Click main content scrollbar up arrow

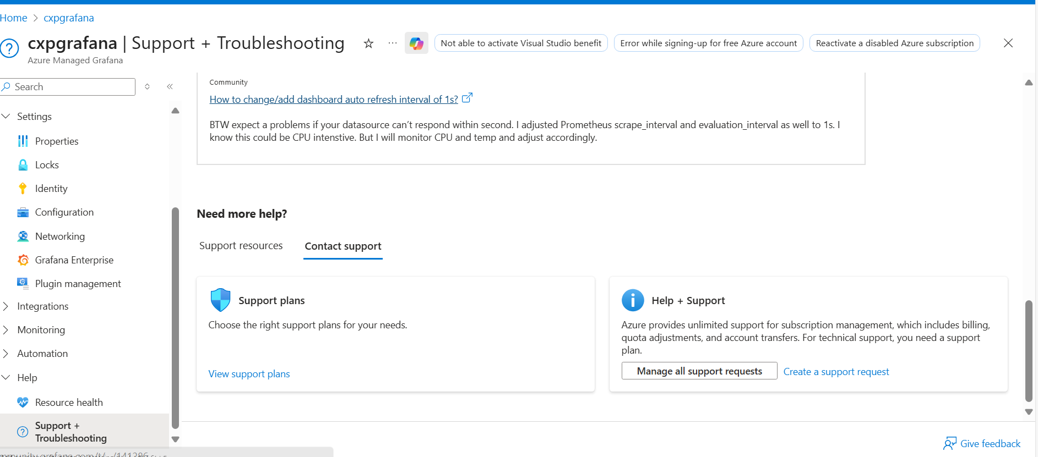(x=1029, y=82)
